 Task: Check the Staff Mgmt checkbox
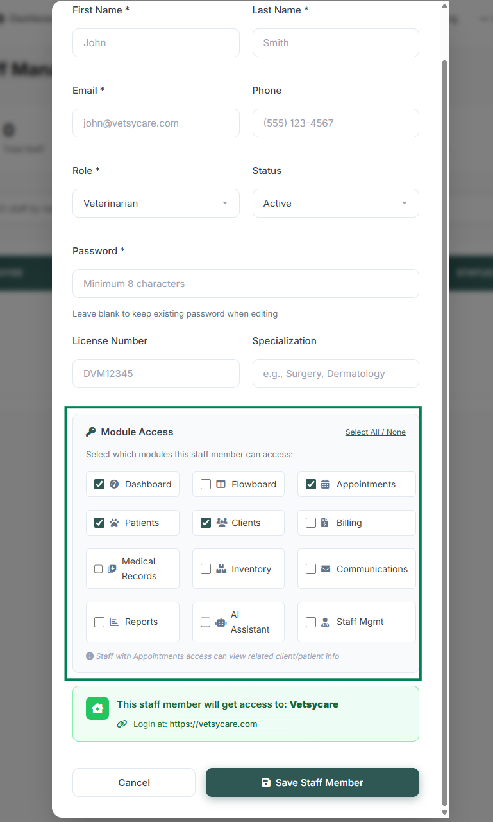click(311, 622)
